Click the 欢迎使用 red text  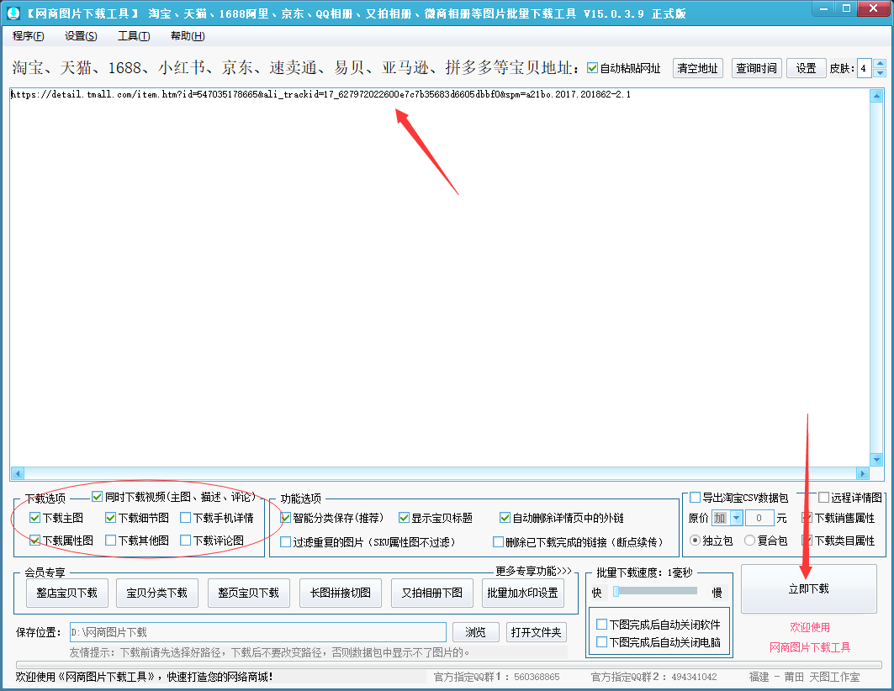810,627
